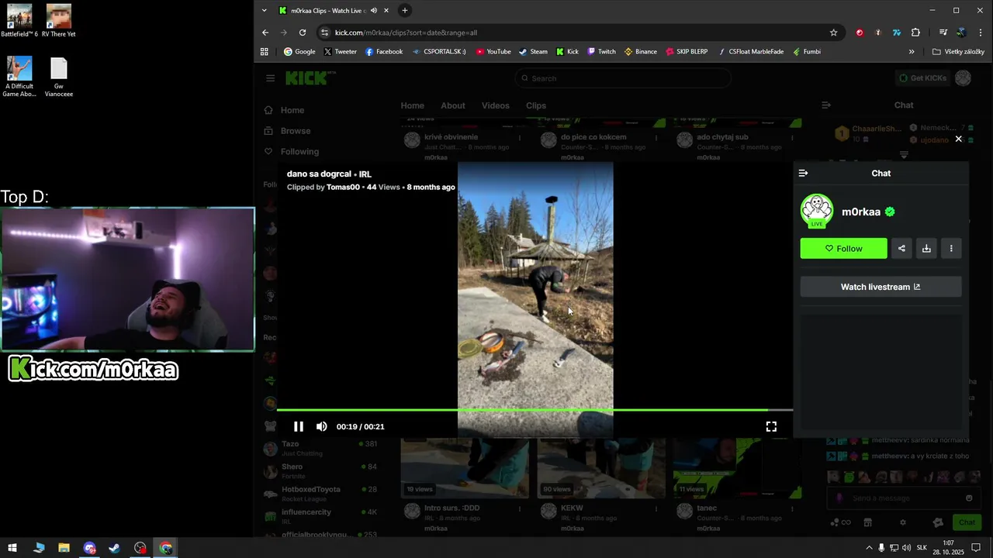Open the Steam bookmark
The image size is (993, 558).
(x=533, y=52)
